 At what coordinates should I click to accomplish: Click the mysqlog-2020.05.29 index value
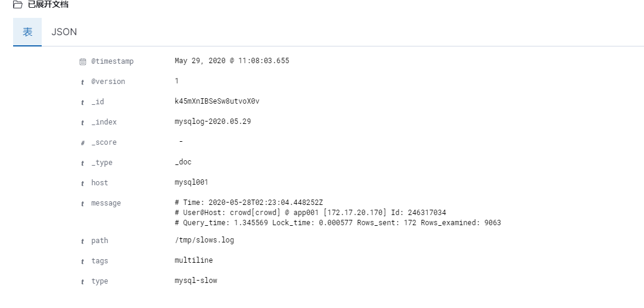point(213,122)
